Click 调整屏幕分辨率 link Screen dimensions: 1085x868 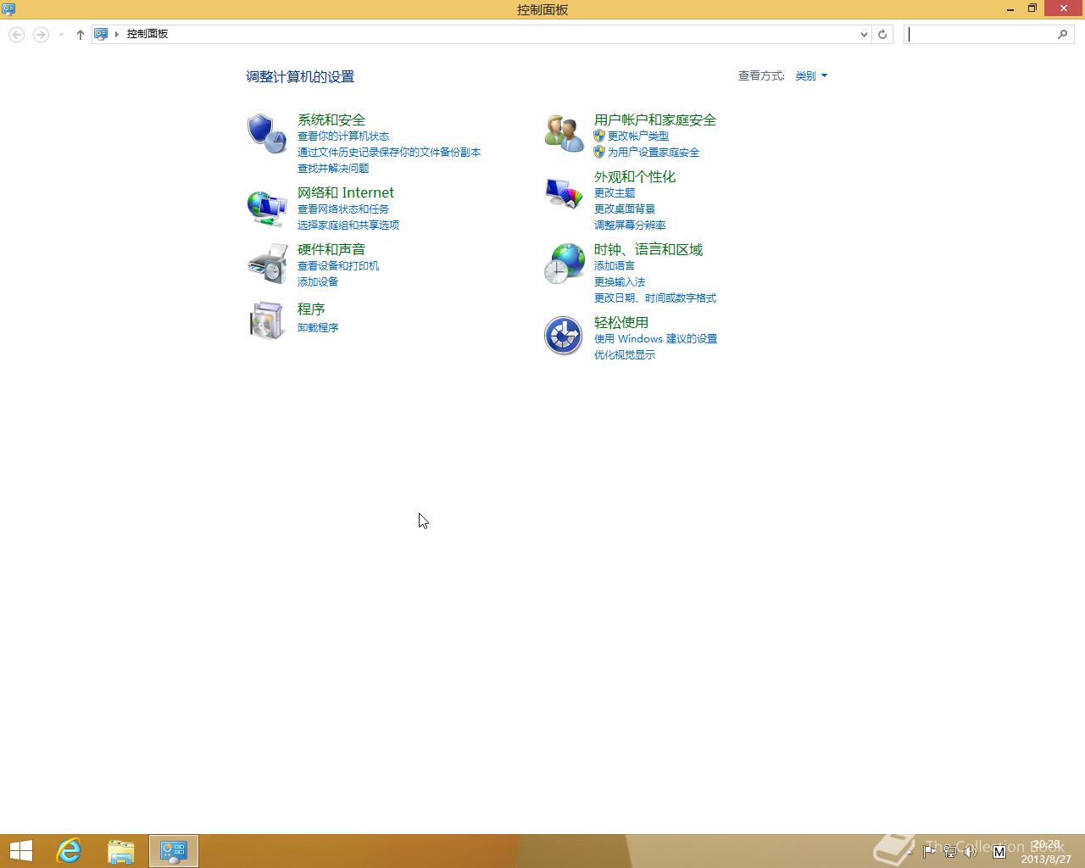[630, 225]
